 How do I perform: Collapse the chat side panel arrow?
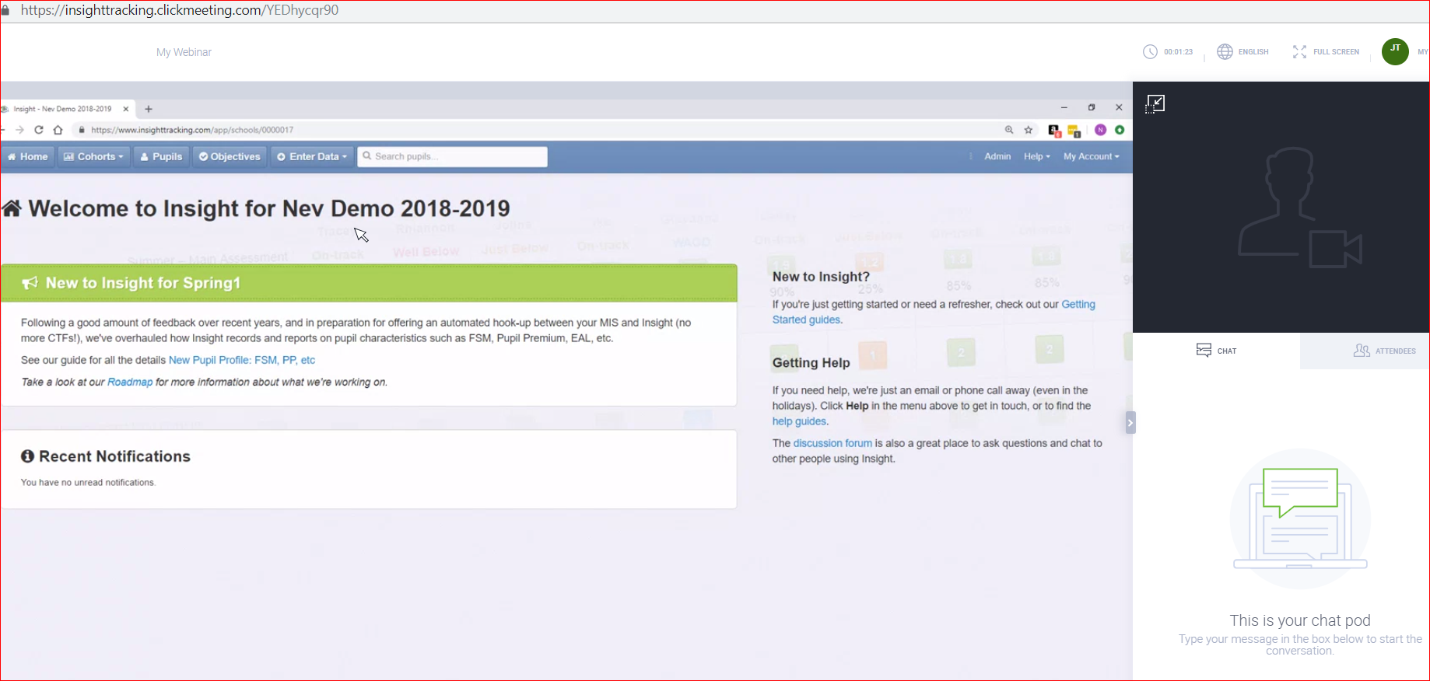[1130, 423]
